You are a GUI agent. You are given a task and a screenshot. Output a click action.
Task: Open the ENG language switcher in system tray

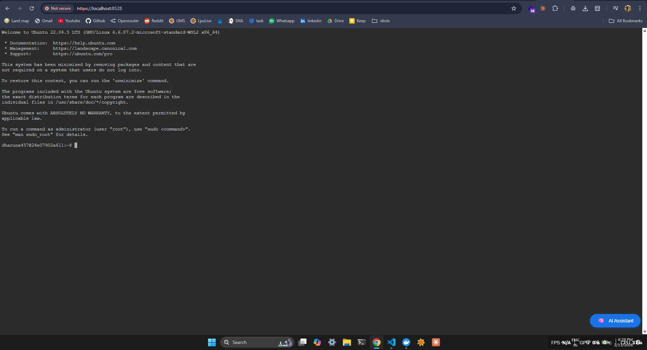576,342
